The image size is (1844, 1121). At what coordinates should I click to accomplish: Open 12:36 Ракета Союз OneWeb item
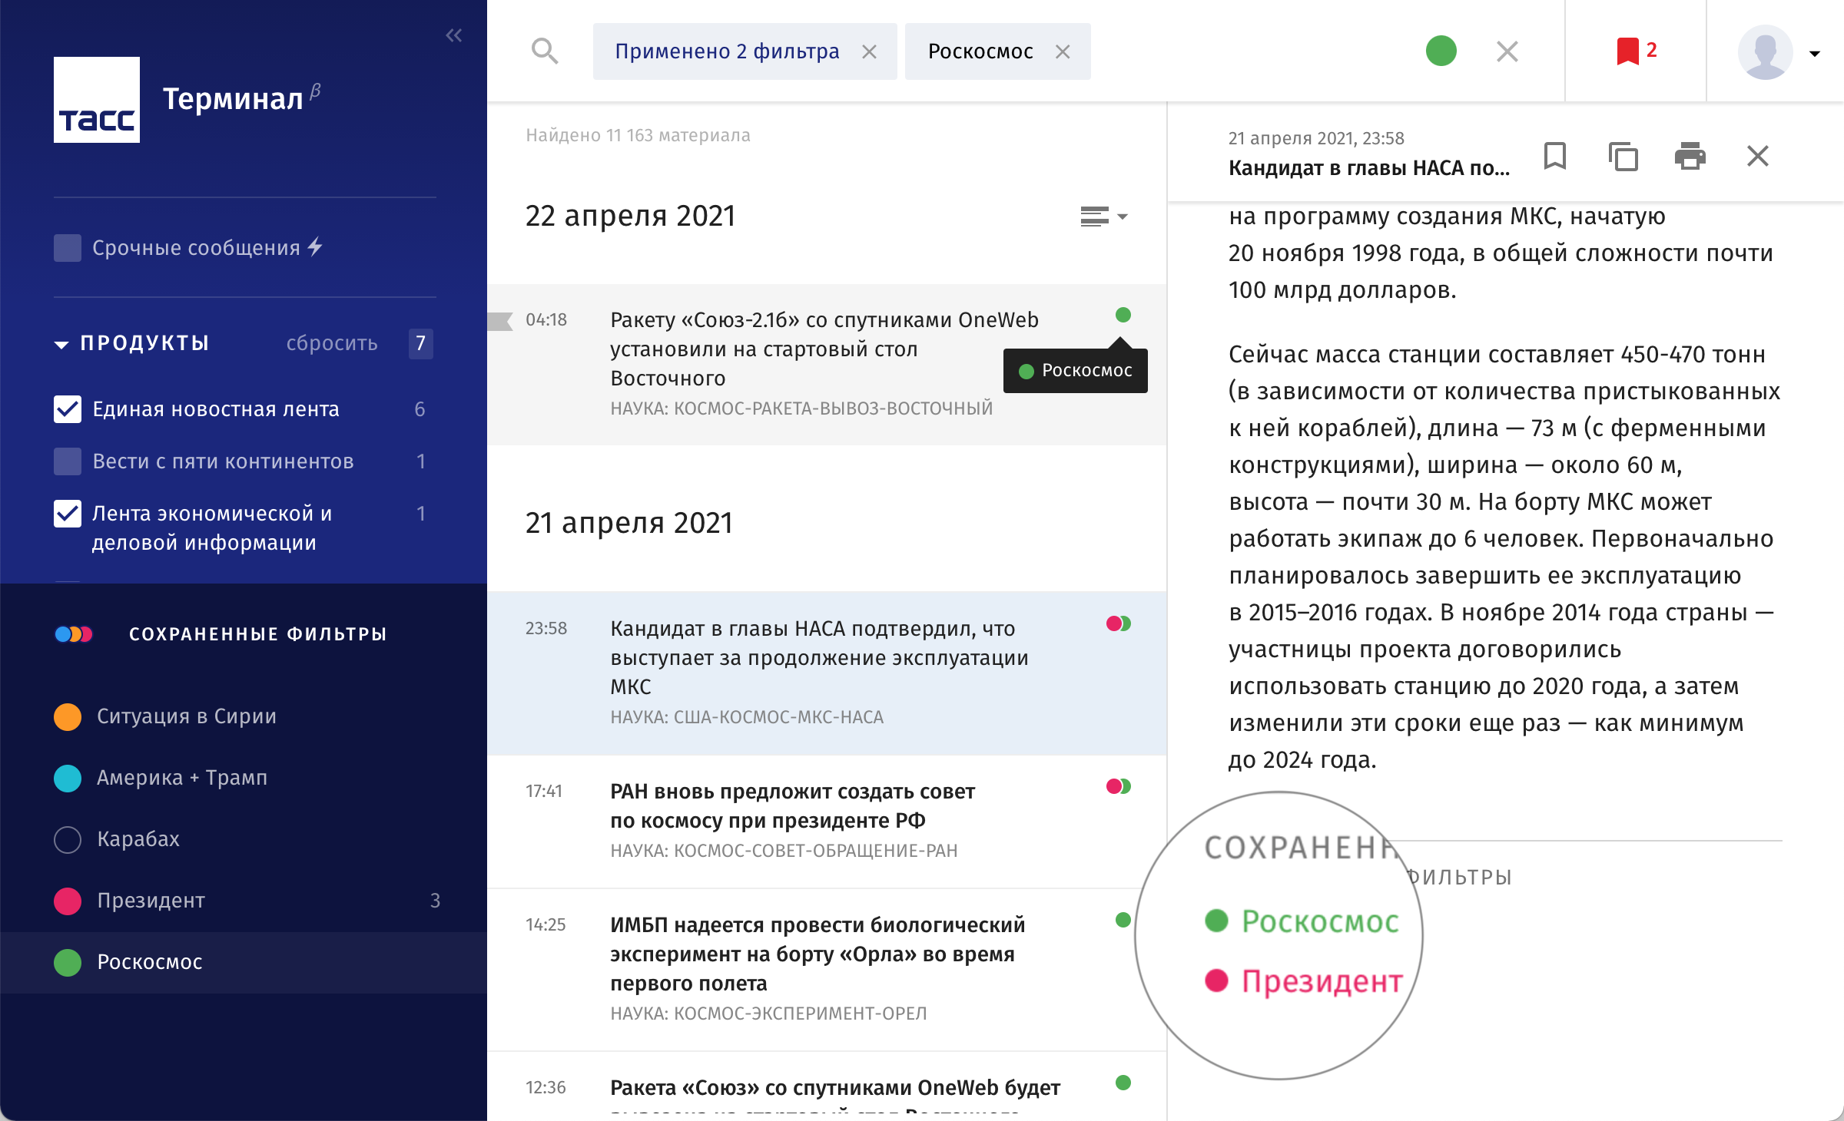(x=827, y=1086)
